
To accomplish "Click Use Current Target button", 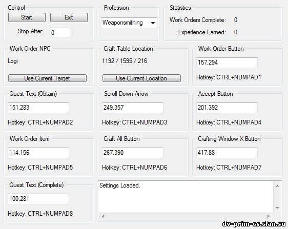I will [47, 78].
